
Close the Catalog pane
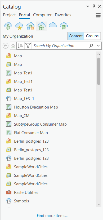click(100, 6)
